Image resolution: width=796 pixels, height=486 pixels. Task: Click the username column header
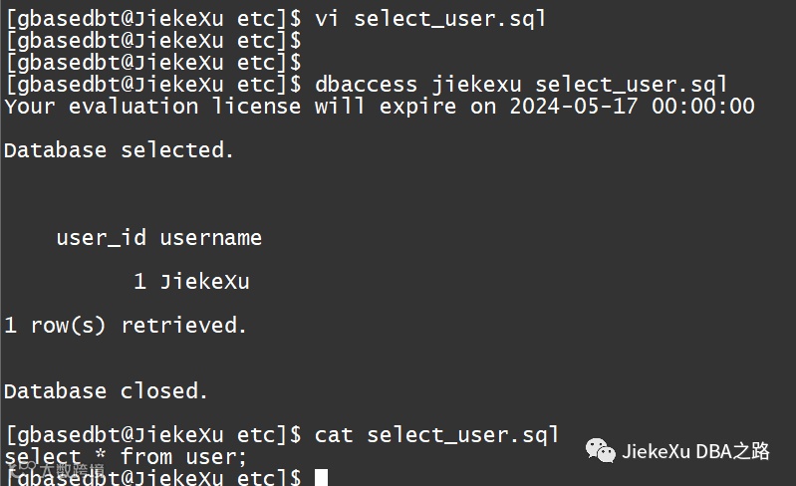pyautogui.click(x=210, y=238)
